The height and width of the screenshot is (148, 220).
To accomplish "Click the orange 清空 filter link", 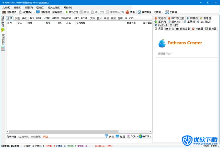I will tap(45, 137).
